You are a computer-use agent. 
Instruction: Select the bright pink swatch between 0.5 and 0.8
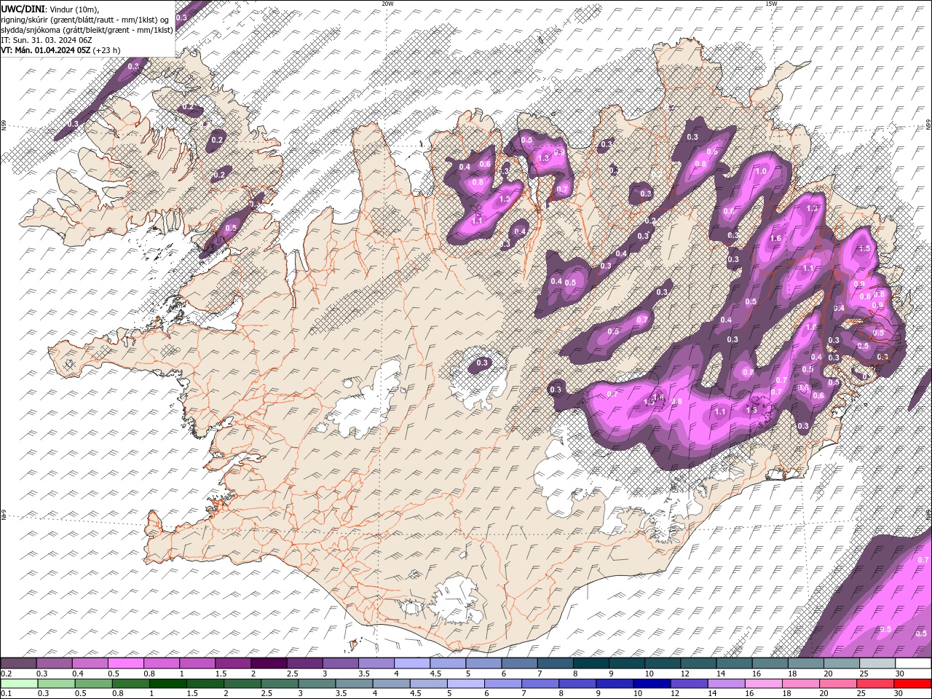click(x=126, y=663)
